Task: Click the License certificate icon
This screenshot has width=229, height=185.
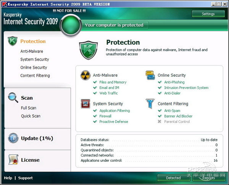Action: pos(13,159)
